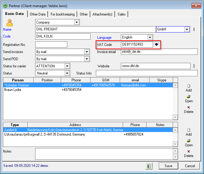This screenshot has height=174, width=204.
Task: Click the addresses list scroll down arrow
Action: click(x=175, y=144)
